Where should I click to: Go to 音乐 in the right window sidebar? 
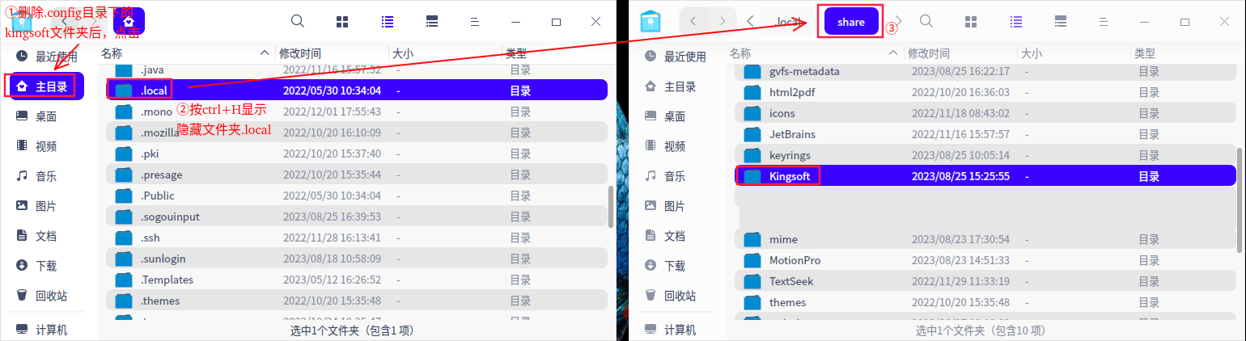coord(674,176)
